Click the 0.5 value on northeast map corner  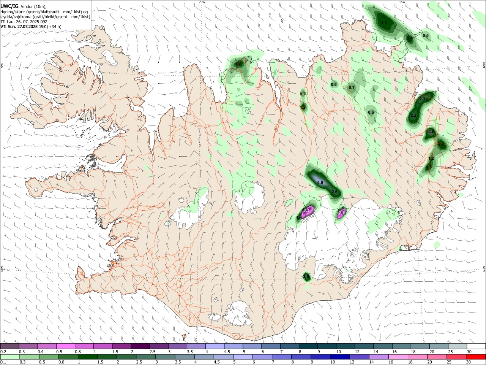click(426, 36)
